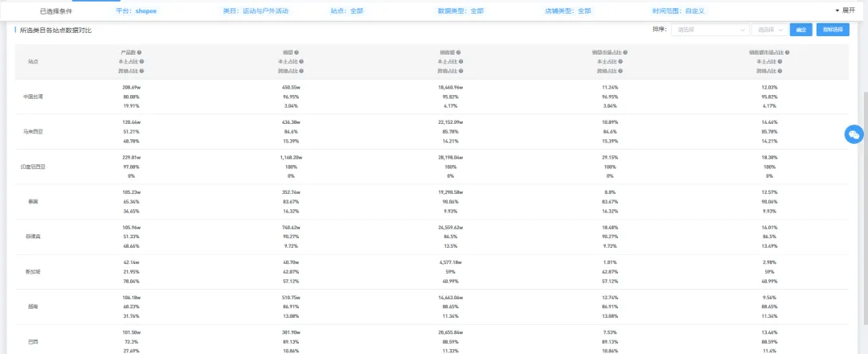The height and width of the screenshot is (354, 868).
Task: Click help icon beside 销售额 header
Action: pos(458,52)
